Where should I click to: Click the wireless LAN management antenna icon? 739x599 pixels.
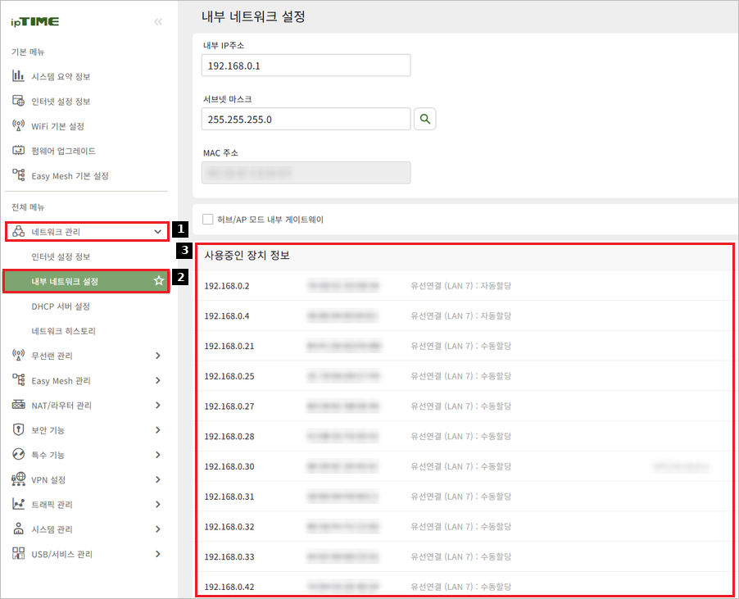[18, 356]
